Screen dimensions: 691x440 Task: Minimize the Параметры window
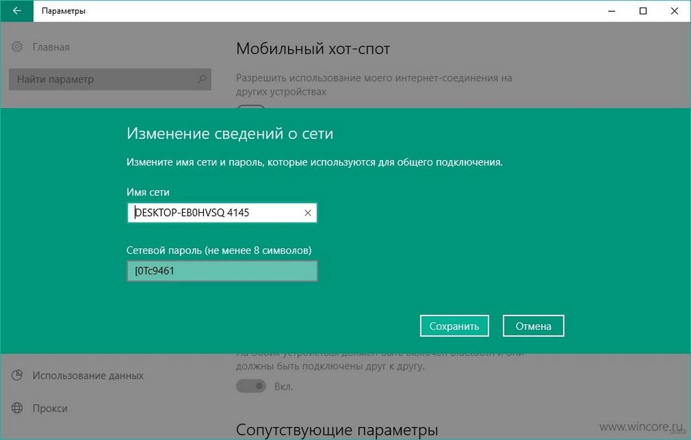click(x=611, y=11)
